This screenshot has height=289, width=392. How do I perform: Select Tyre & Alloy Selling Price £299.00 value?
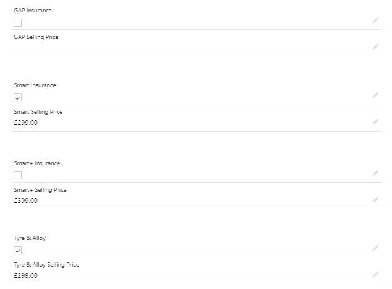(25, 275)
